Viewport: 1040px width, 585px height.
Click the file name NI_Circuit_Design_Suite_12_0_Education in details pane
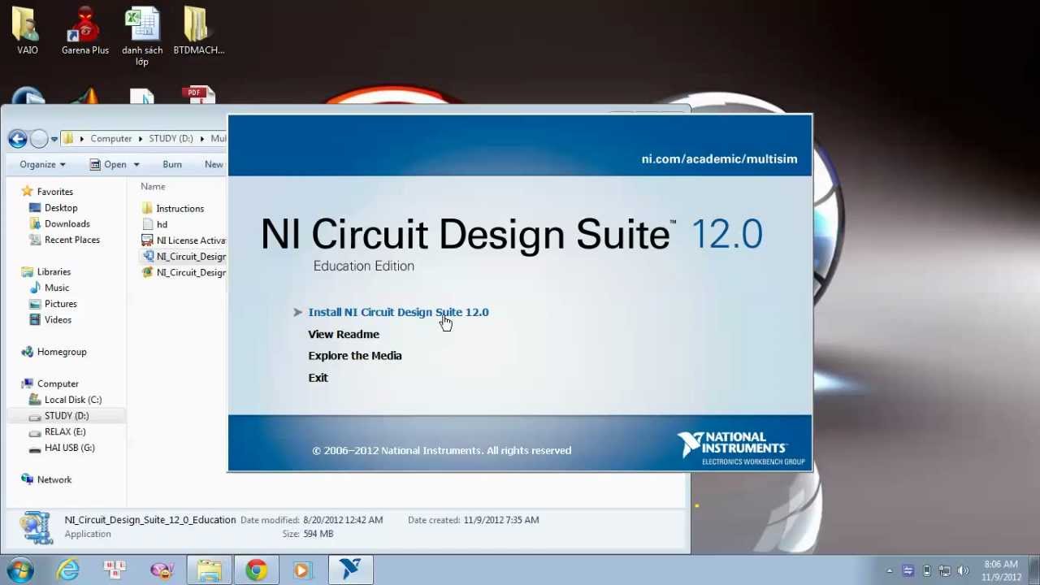(150, 520)
